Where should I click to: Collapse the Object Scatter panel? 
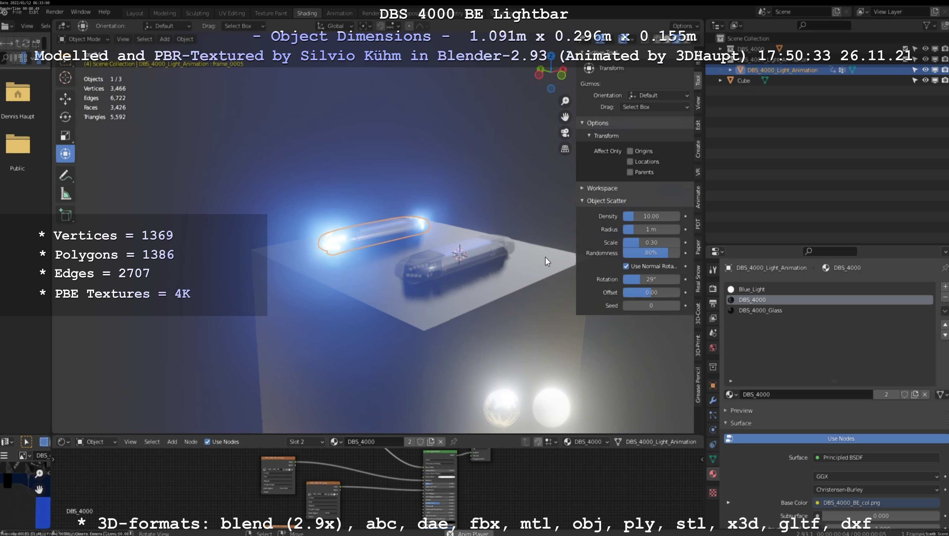pos(606,201)
